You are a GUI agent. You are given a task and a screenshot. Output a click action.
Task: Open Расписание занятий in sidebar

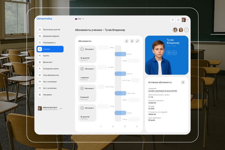point(50,30)
